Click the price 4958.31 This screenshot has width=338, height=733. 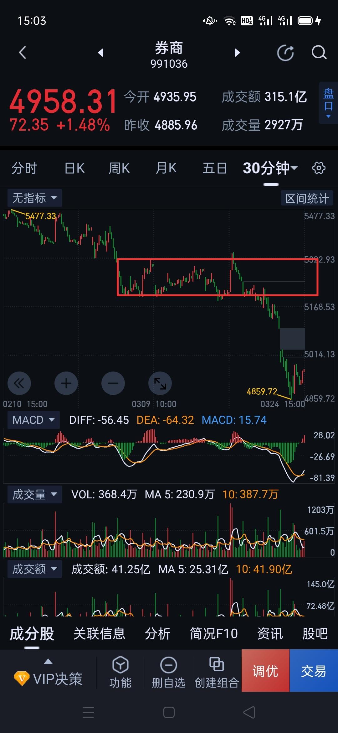(64, 101)
